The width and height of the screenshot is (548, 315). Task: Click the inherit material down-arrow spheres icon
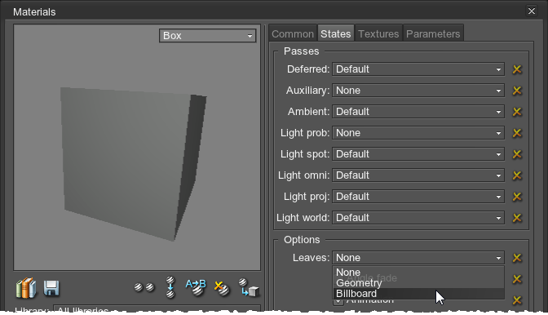point(170,287)
